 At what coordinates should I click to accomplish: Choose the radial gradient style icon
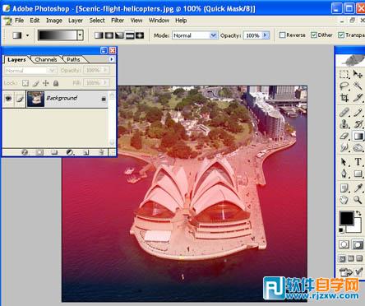pos(109,35)
